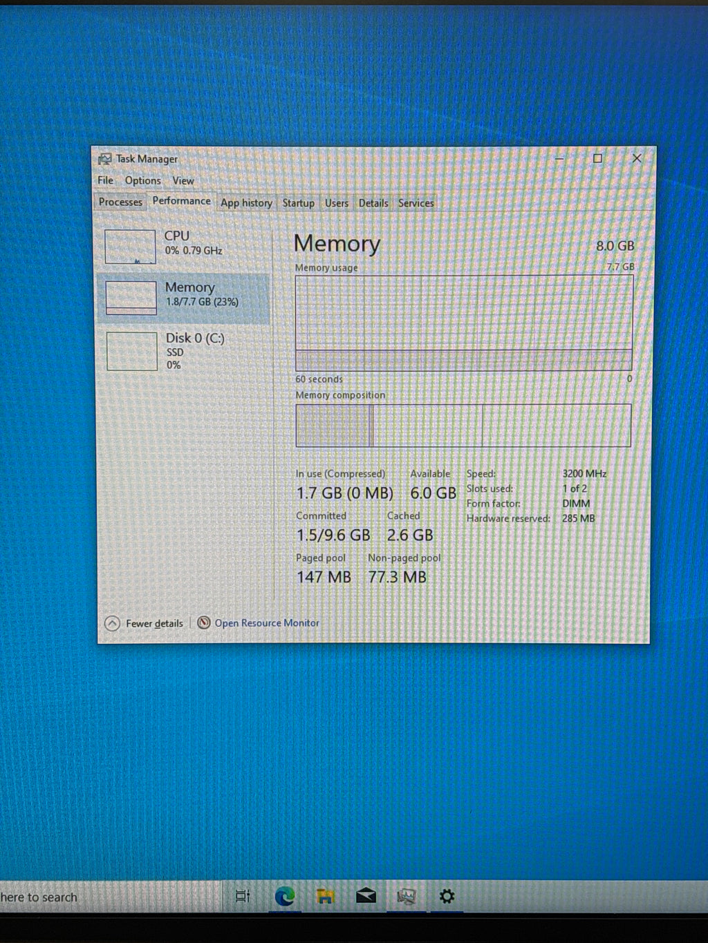
Task: Click the '77.3 MB' non-paged pool value
Action: pos(397,577)
